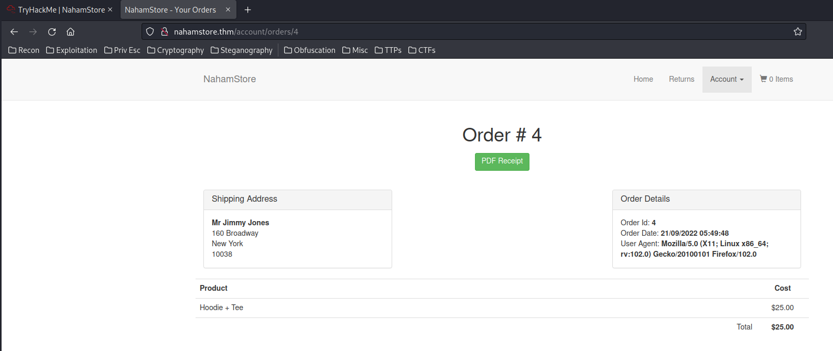Click the browser forward arrow

[33, 32]
